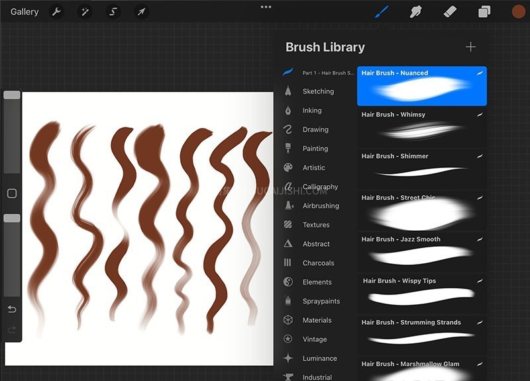Open the Airbrushing brush category
This screenshot has width=530, height=381.
point(321,206)
